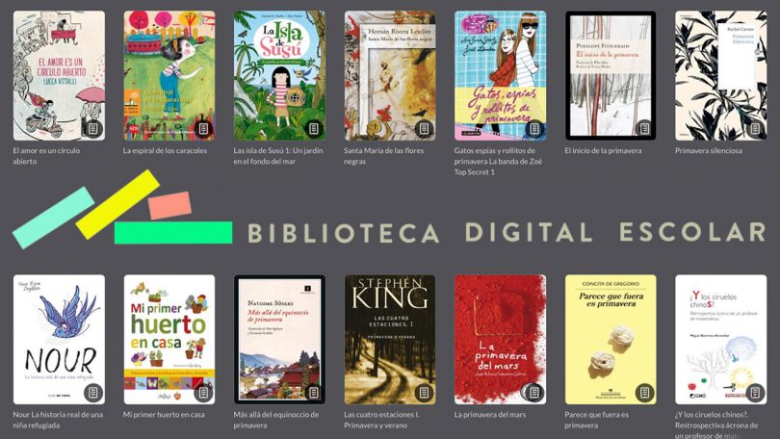The image size is (780, 439).
Task: Click title link Las cuatro estaciones I. Primavera y verano
Action: click(381, 420)
